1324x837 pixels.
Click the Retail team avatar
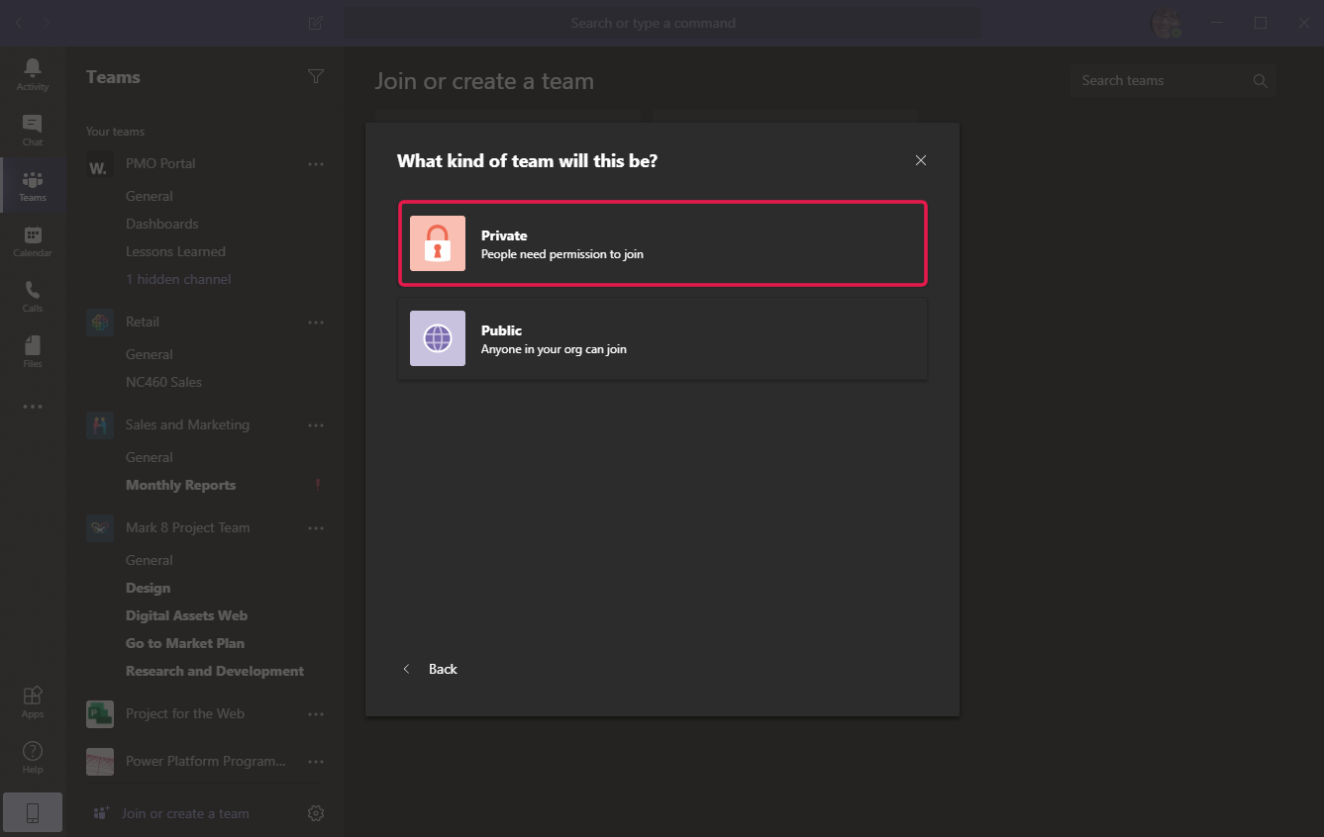tap(99, 323)
